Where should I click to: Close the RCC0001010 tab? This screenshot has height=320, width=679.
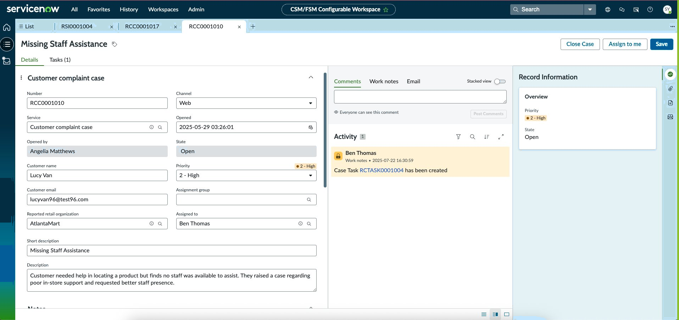point(239,27)
